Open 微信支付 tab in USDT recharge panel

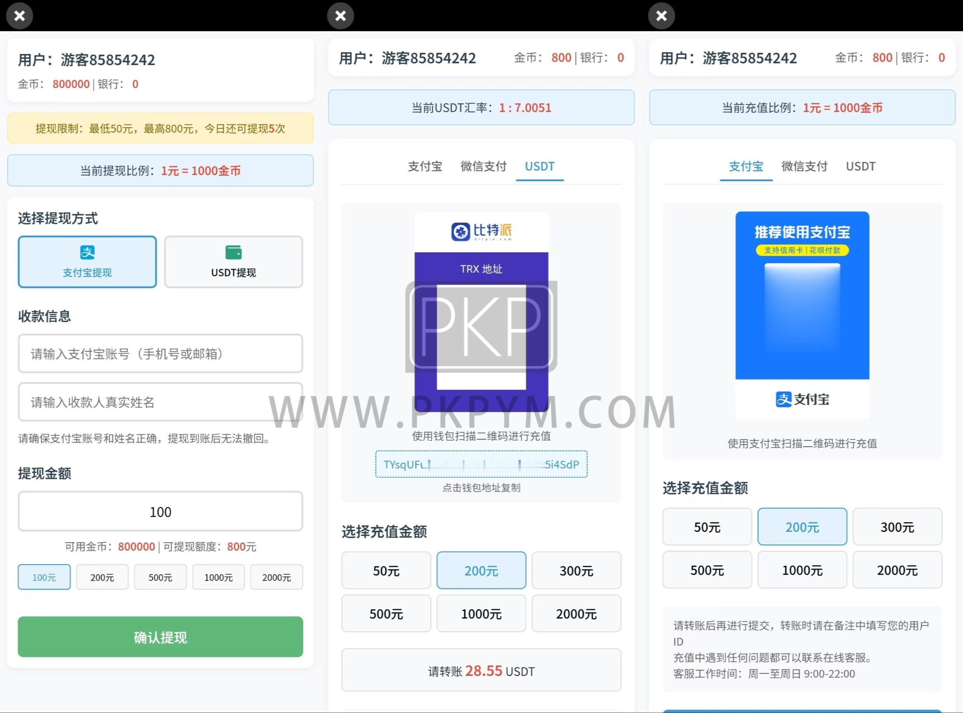click(x=483, y=167)
